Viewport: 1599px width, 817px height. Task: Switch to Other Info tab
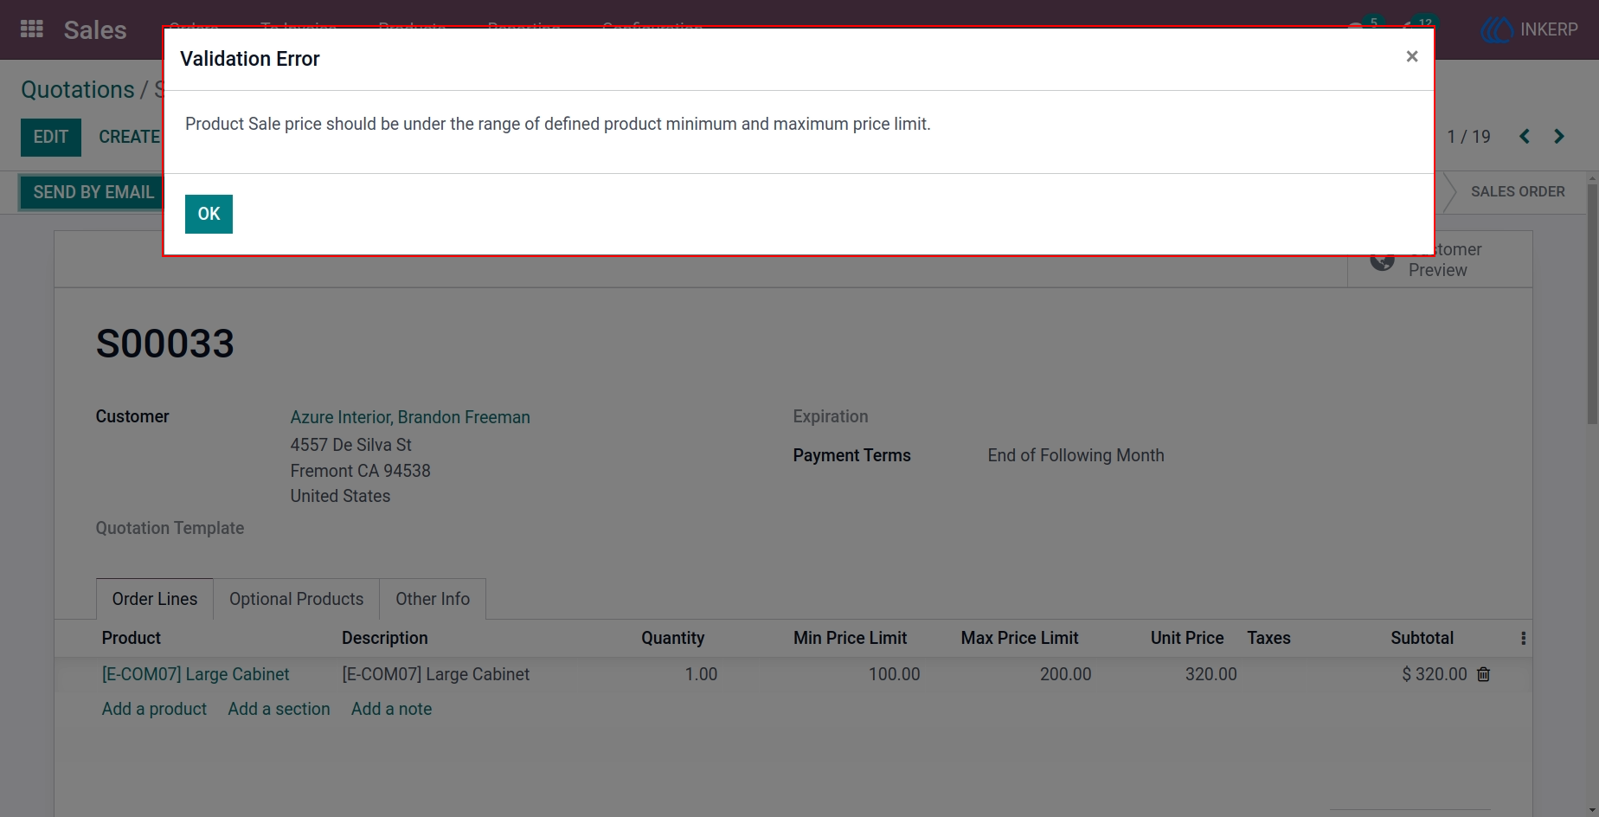tap(433, 599)
